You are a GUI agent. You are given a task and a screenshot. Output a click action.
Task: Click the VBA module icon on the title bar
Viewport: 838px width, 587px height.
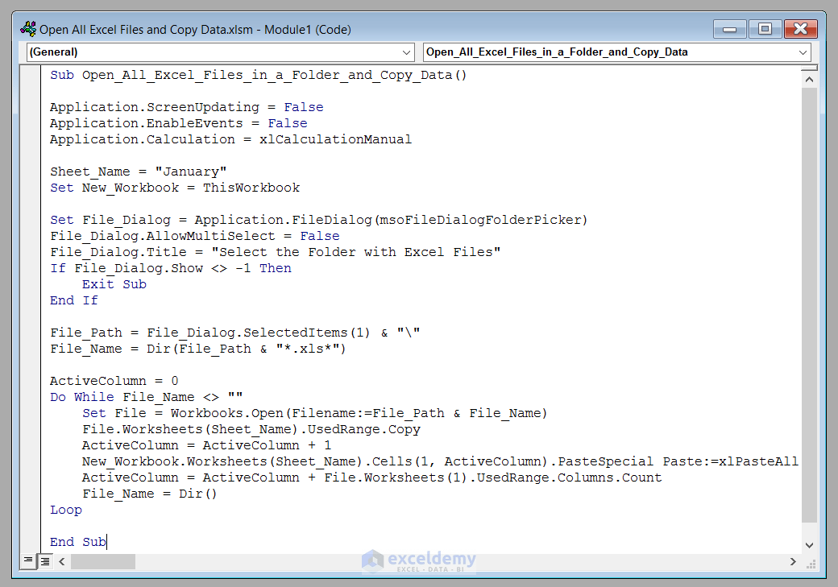[x=27, y=29]
